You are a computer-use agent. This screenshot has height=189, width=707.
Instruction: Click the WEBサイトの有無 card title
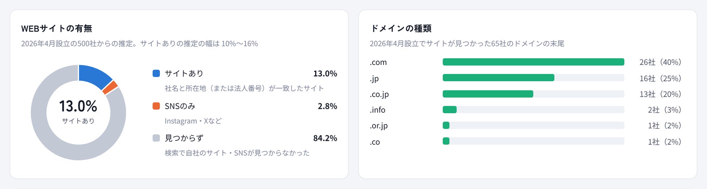[57, 28]
